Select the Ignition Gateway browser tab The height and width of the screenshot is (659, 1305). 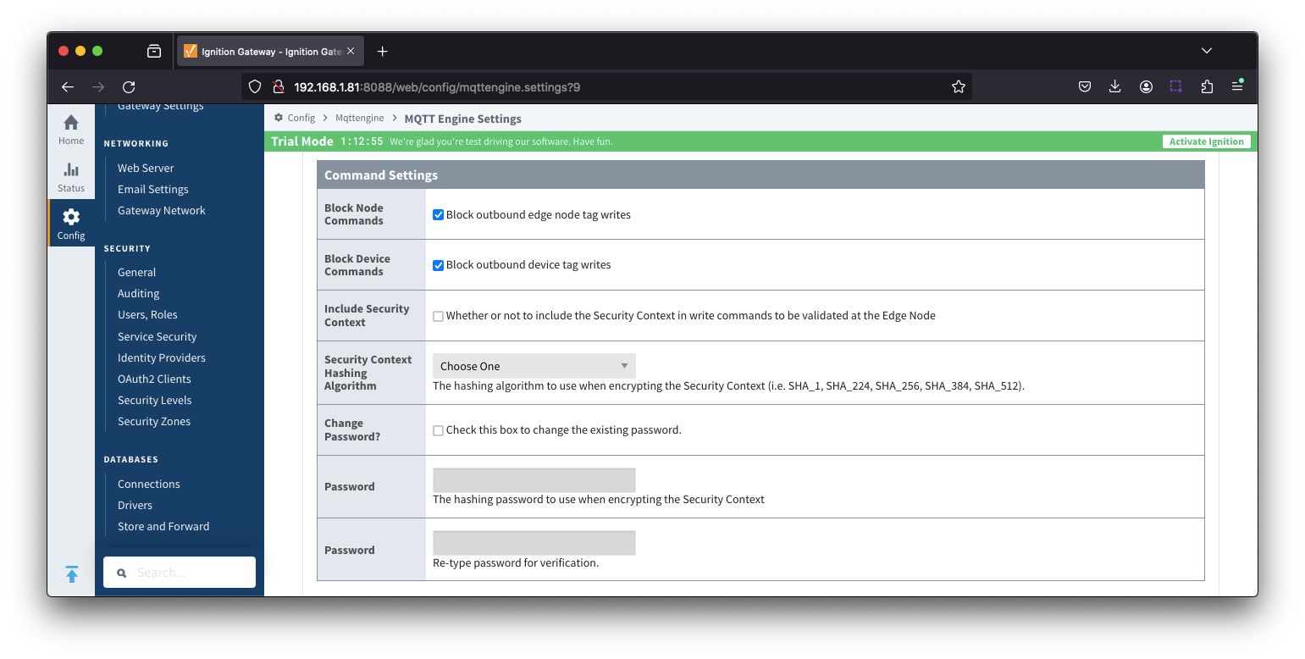click(270, 51)
